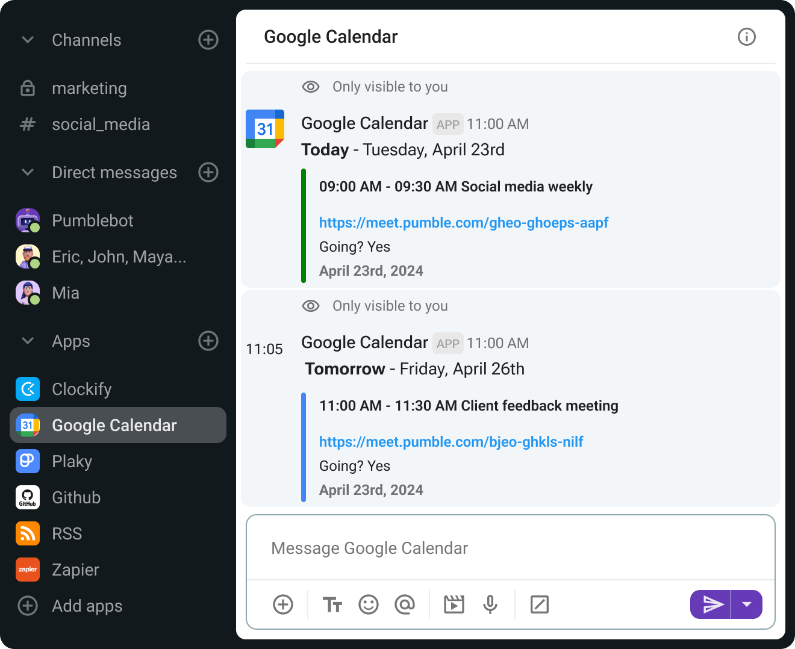Open the Github app
Viewport: 795px width, 649px height.
tap(118, 497)
